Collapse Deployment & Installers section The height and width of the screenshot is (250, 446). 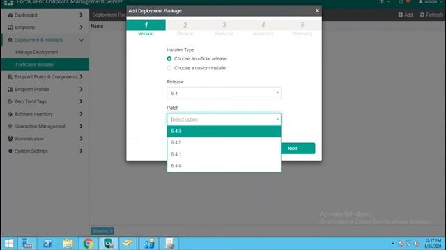coord(81,40)
